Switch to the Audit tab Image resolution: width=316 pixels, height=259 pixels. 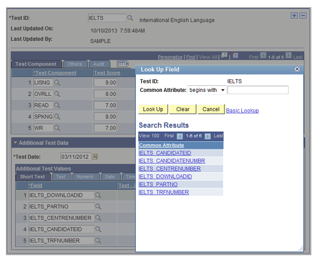(x=99, y=64)
